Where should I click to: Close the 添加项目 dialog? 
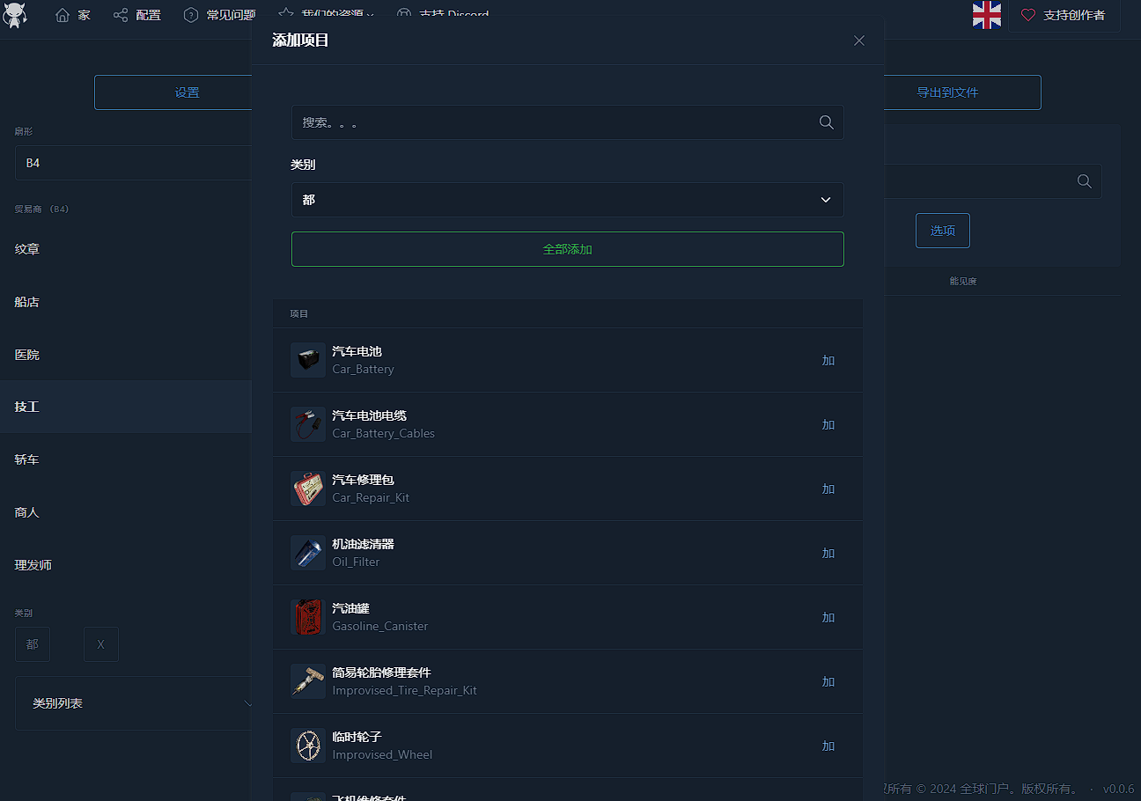859,40
